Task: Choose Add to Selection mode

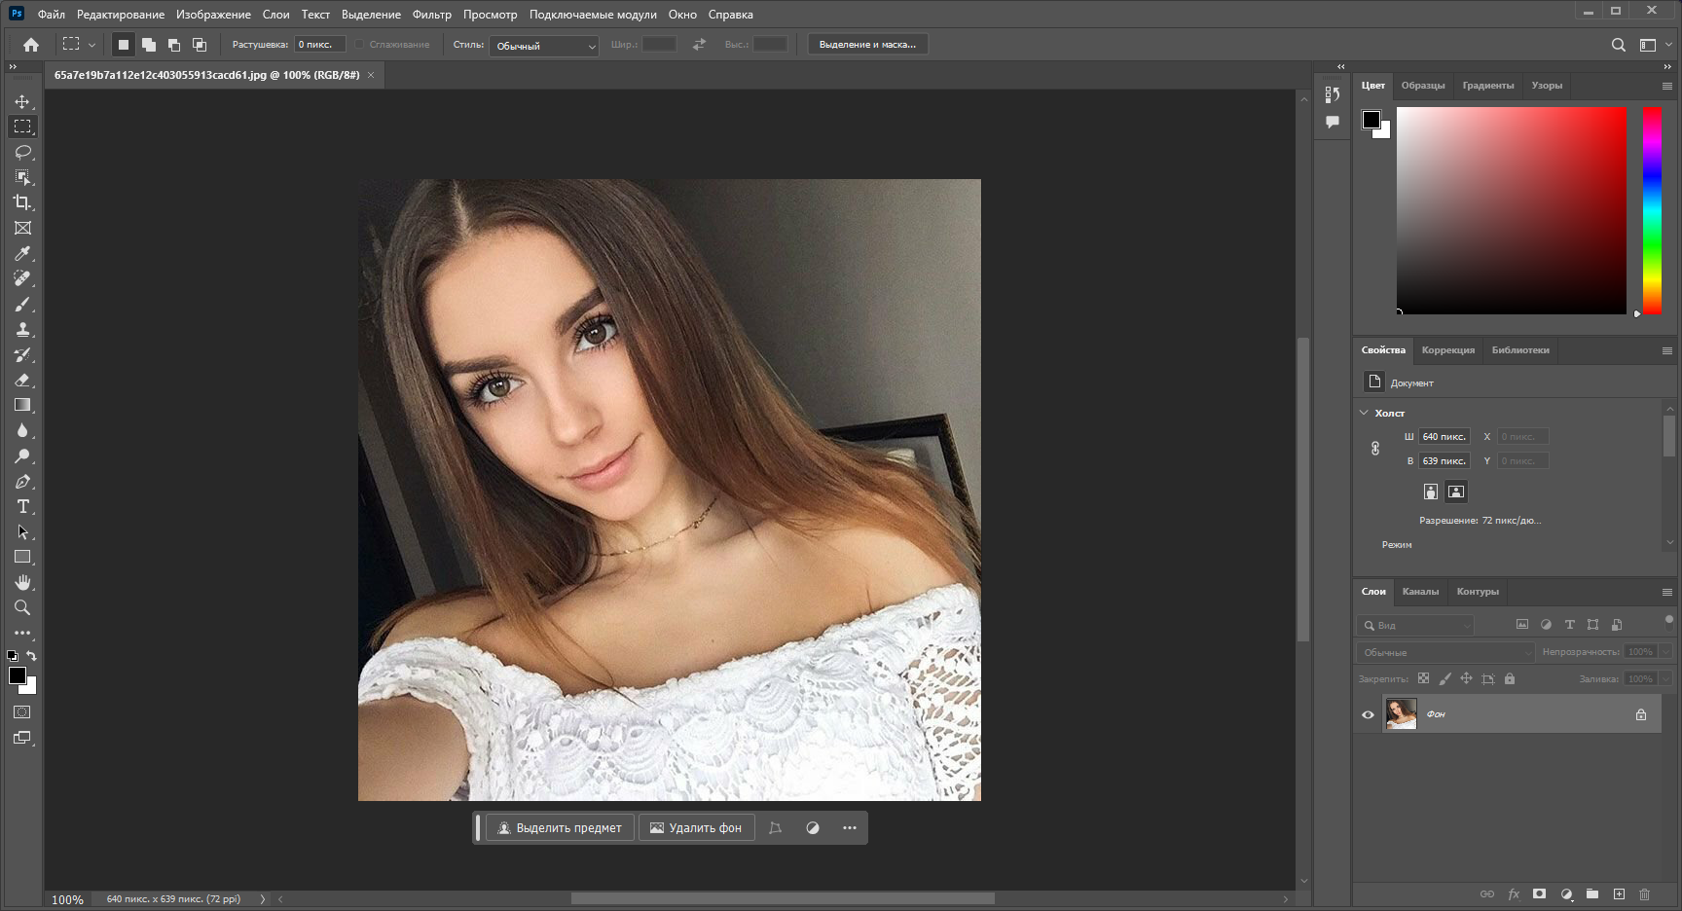Action: 148,45
